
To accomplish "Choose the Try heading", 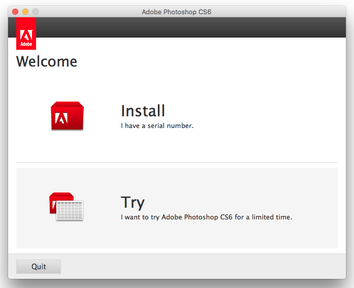I will click(133, 202).
